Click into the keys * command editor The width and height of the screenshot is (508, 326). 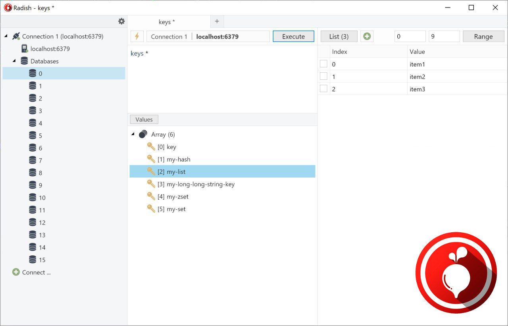(222, 79)
